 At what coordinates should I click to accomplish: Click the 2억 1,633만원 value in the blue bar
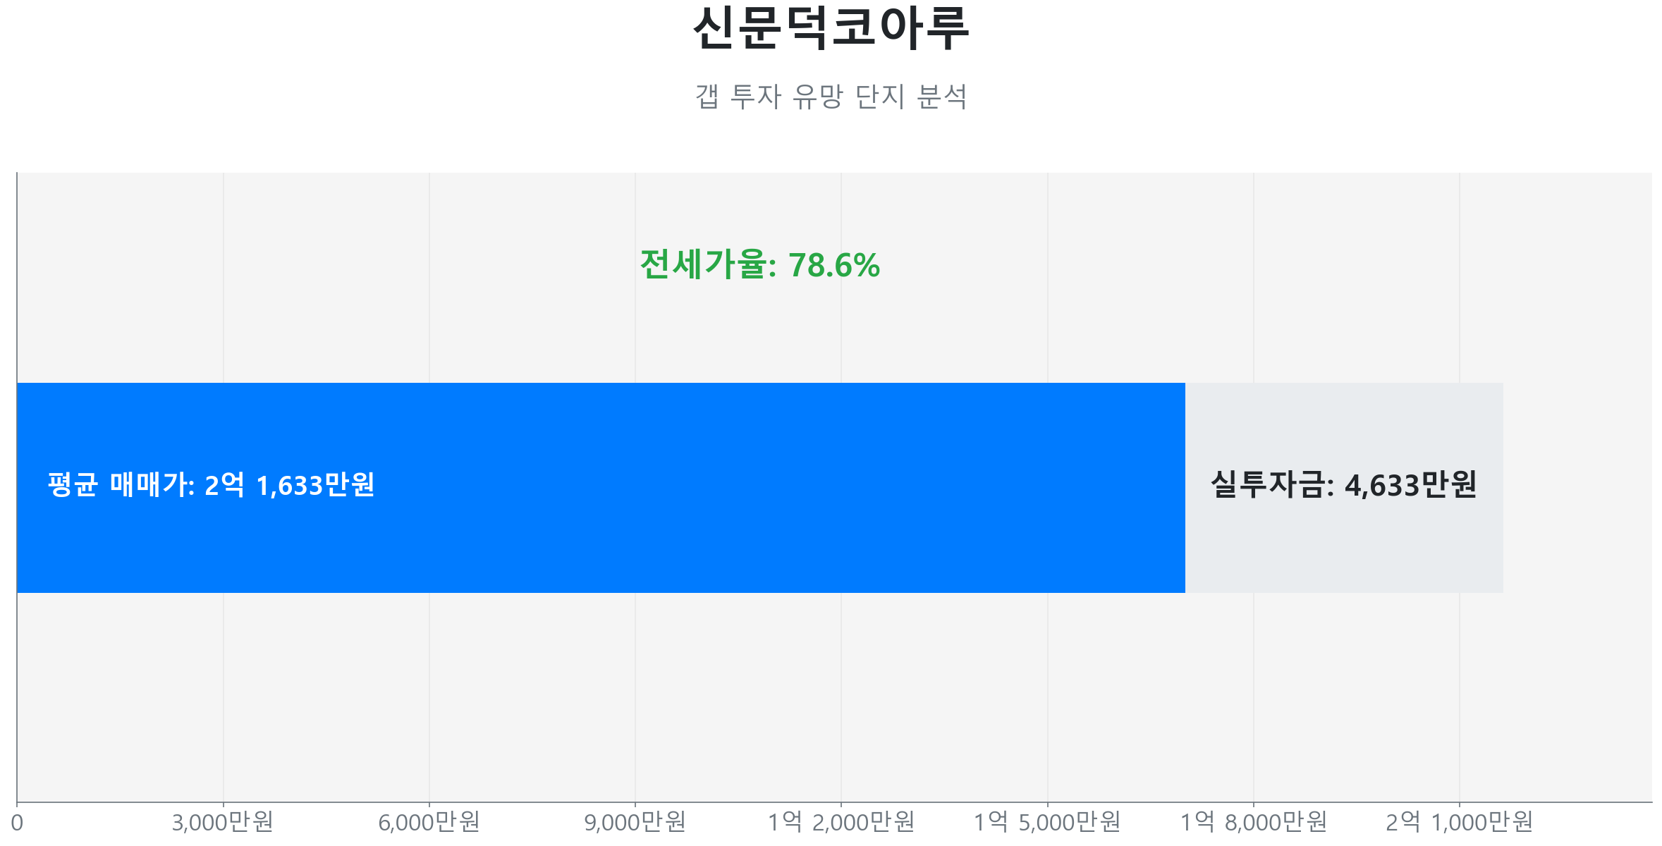pos(289,485)
